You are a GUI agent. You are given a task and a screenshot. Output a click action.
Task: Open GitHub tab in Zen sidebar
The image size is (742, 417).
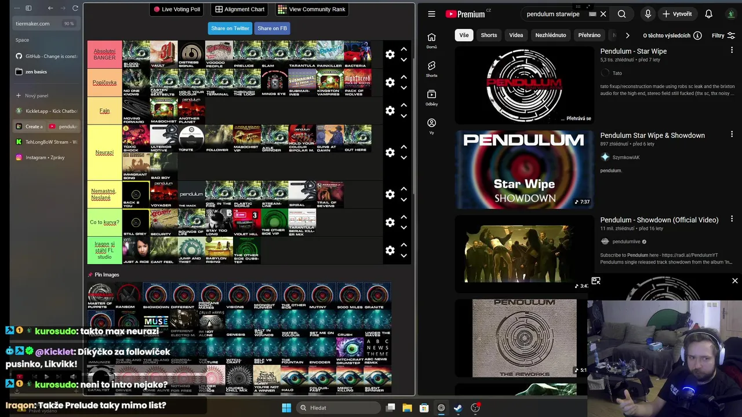pos(47,56)
